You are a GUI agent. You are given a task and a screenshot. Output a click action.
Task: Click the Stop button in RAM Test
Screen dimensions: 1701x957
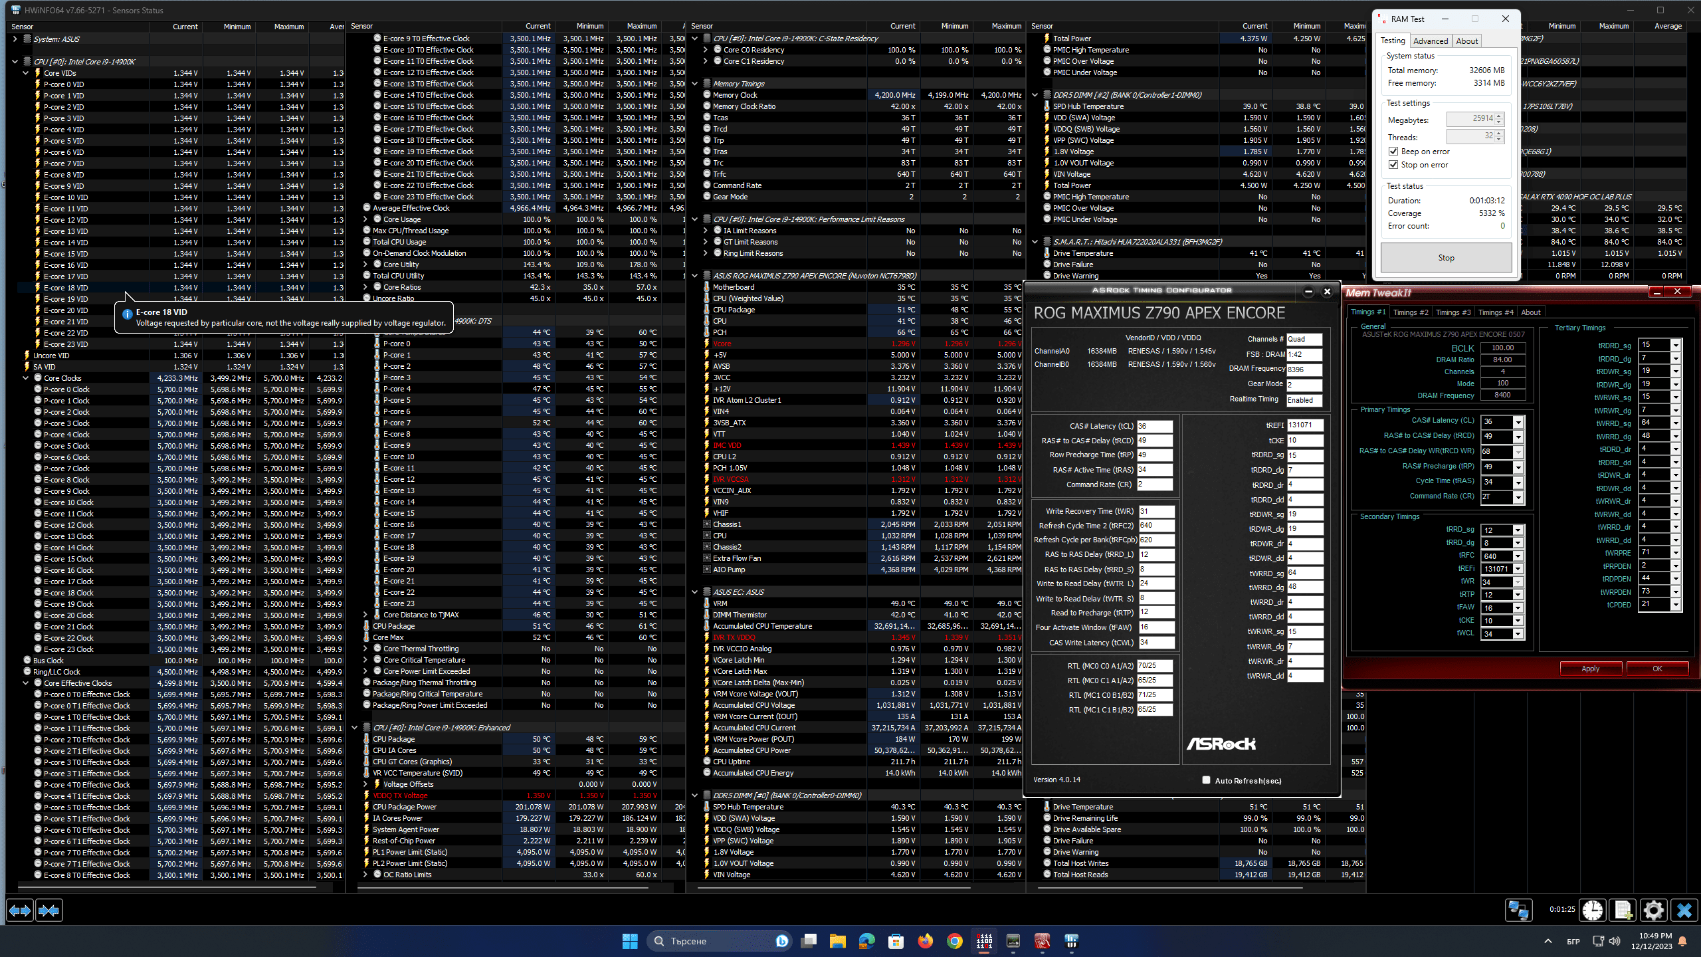1446,258
